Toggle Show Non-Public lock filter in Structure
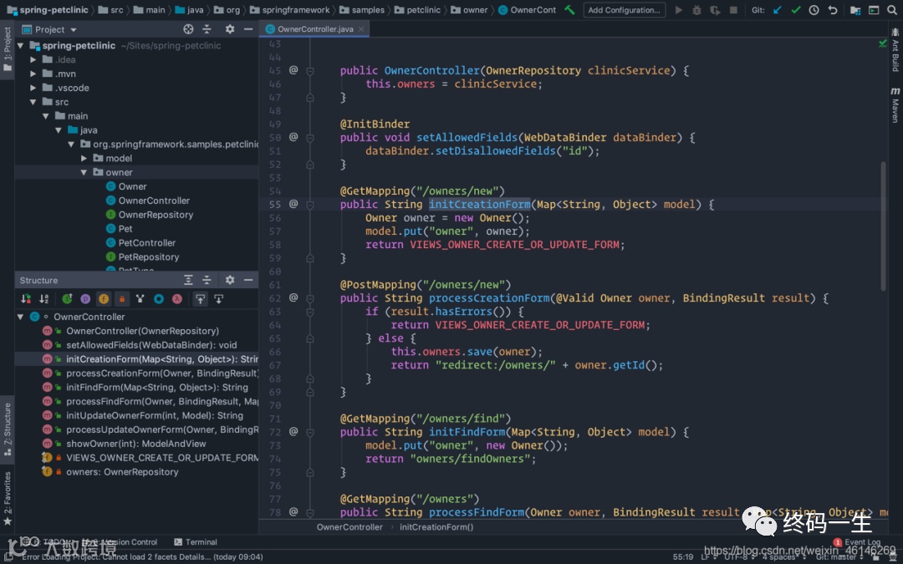This screenshot has width=903, height=564. [122, 298]
